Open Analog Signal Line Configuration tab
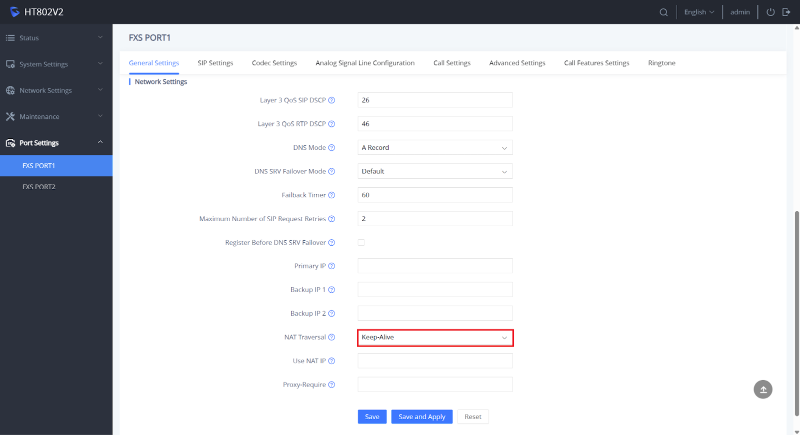The image size is (800, 435). (x=365, y=63)
